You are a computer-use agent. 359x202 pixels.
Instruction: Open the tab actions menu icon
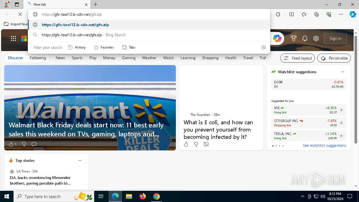pos(17,4)
